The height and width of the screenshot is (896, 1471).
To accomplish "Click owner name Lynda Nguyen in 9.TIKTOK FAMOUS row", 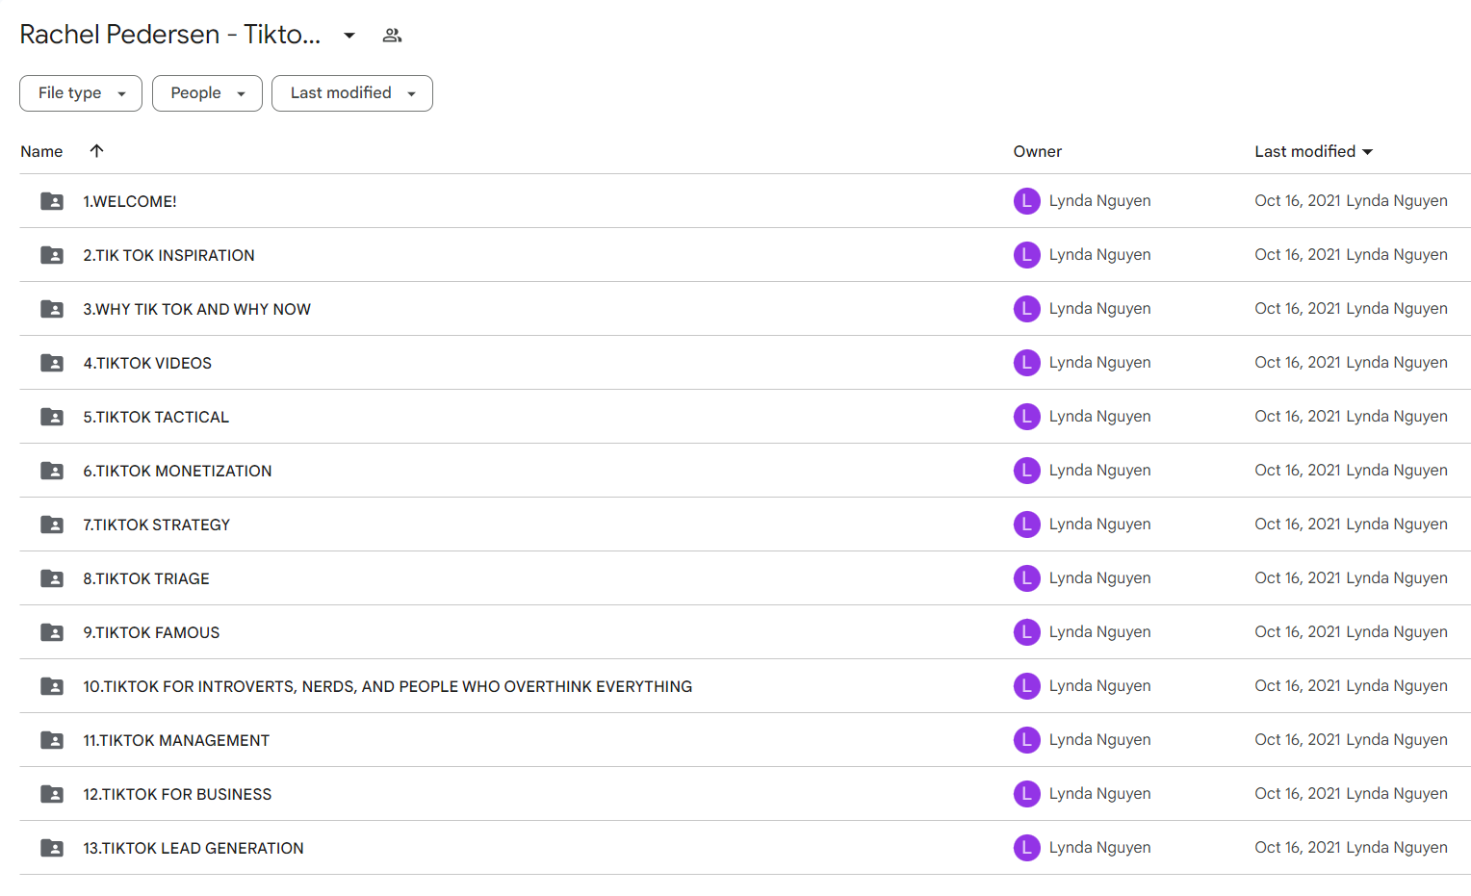I will point(1099,632).
